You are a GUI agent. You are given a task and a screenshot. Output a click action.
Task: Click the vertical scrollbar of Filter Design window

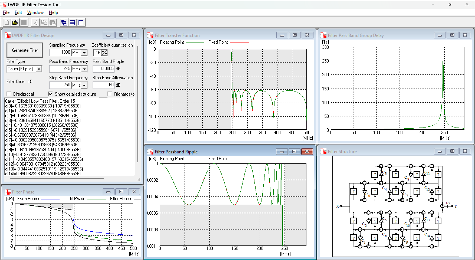[138, 104]
